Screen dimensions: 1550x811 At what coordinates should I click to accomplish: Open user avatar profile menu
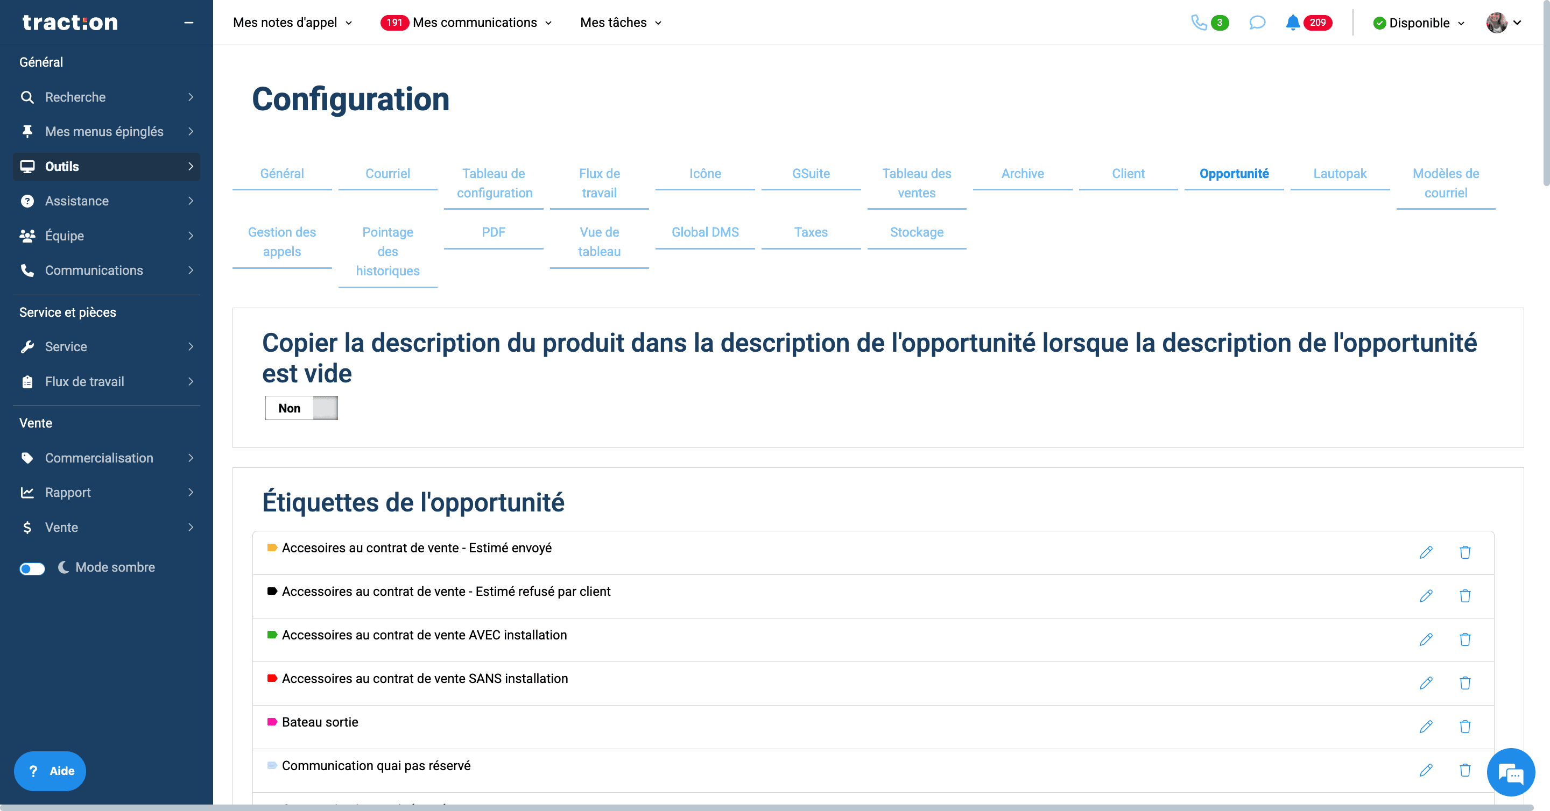pos(1503,23)
